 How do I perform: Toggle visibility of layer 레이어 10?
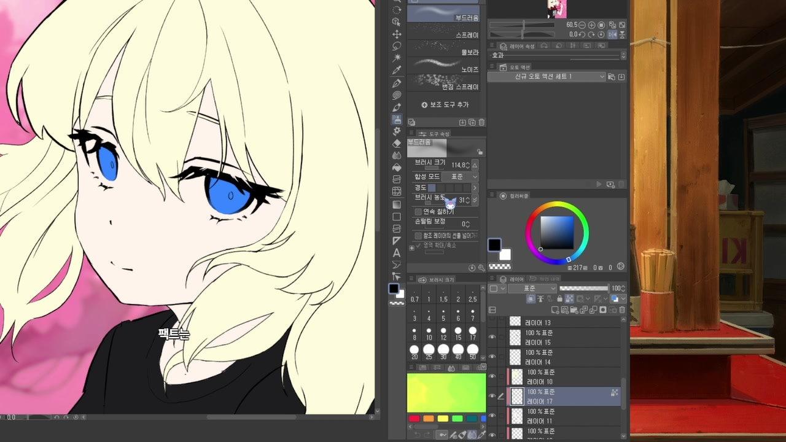(492, 376)
